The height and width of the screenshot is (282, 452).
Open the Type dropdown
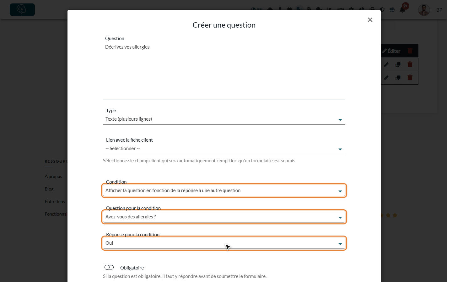tap(224, 119)
